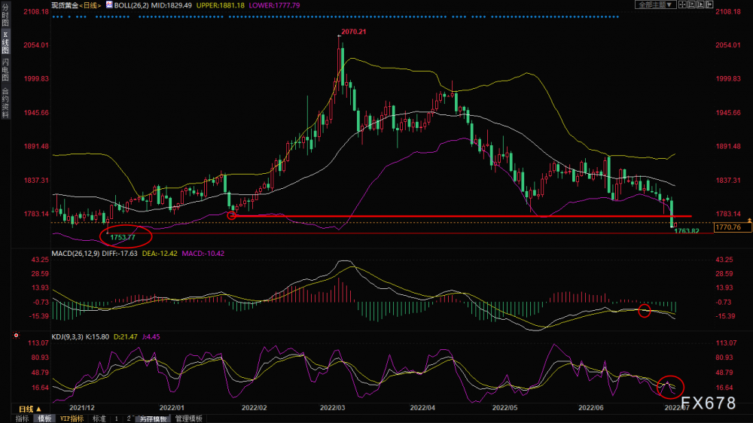
Task: Select the K线图 sidebar tab
Action: [x=5, y=43]
